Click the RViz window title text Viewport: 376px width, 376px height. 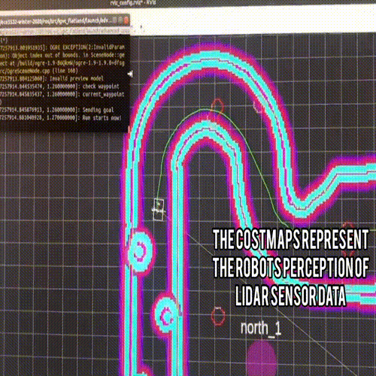pos(133,3)
